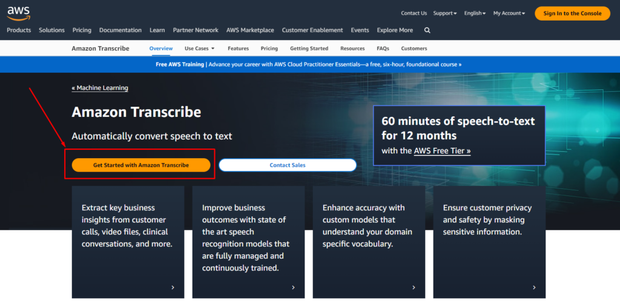Expand the My Account dropdown
Viewport: 620px width, 306px height.
click(x=509, y=13)
